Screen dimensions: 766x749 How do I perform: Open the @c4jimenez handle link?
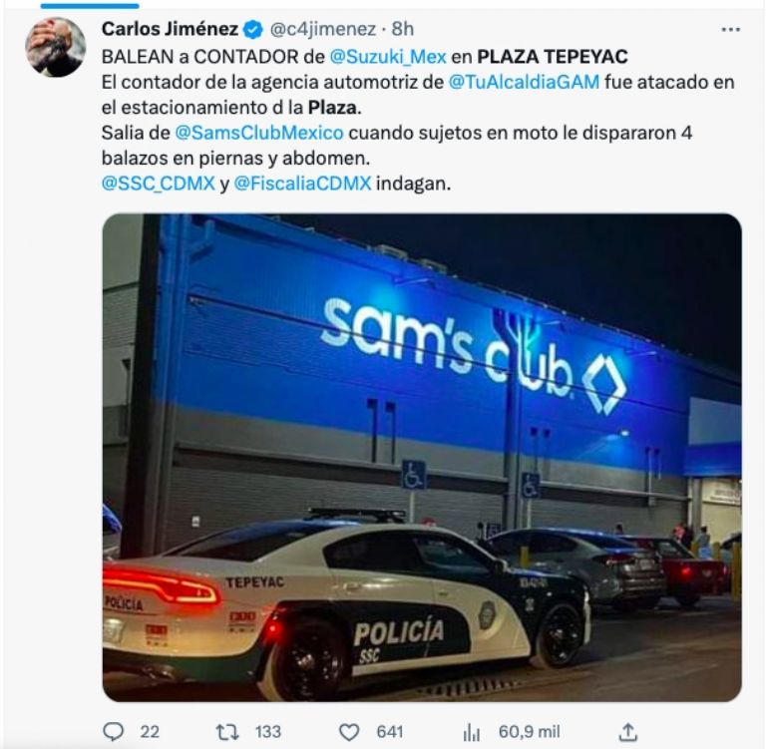coord(323,29)
